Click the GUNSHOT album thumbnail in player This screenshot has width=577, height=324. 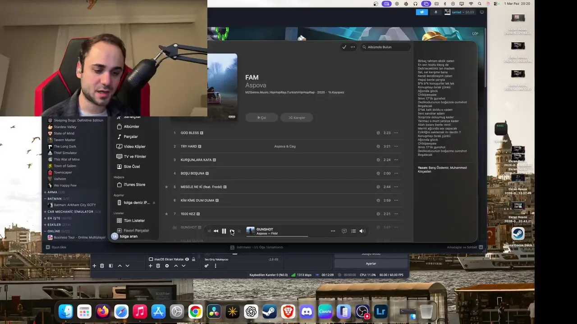(250, 231)
